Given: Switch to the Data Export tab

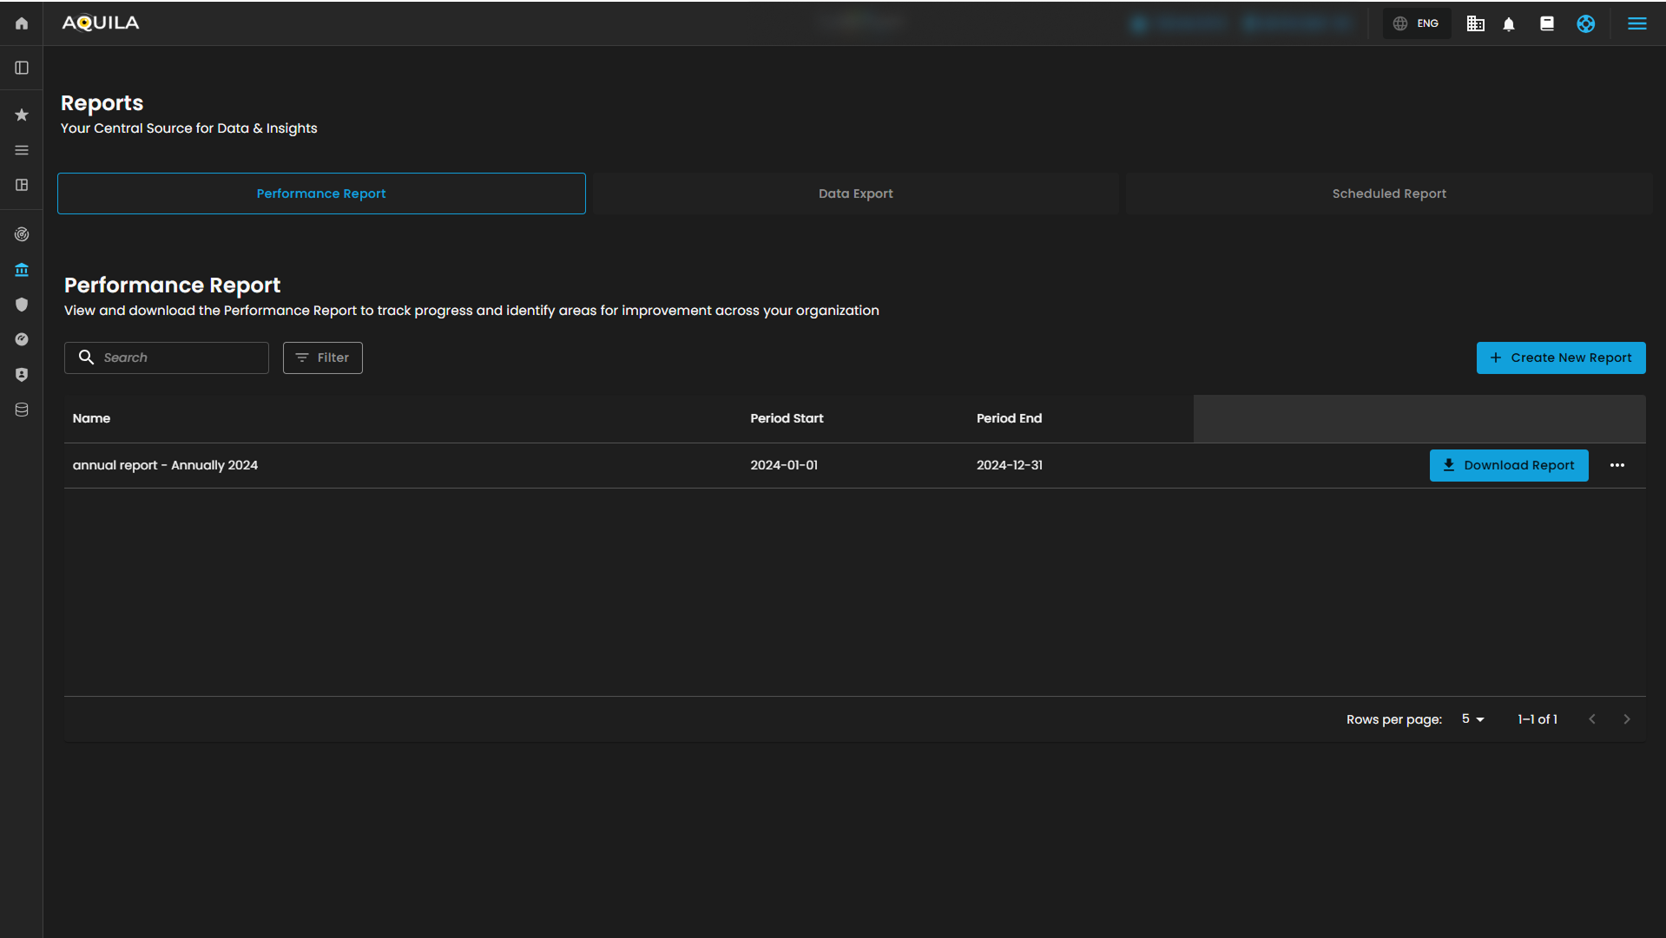Looking at the screenshot, I should click(855, 194).
